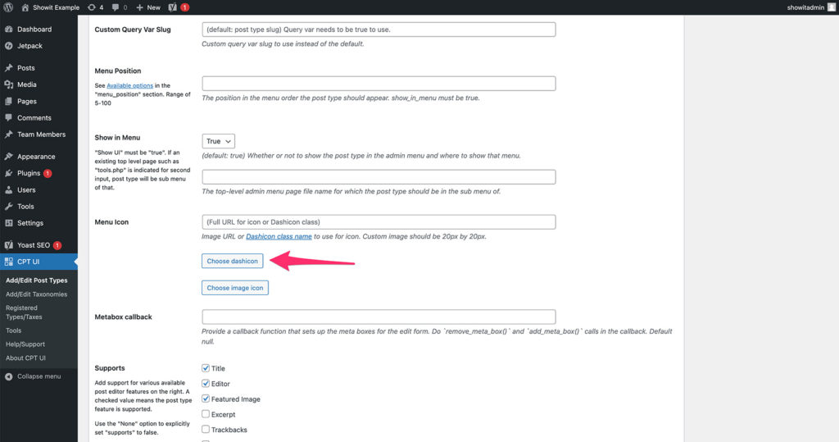
Task: Click the Yoast icon in admin bar
Action: point(174,7)
